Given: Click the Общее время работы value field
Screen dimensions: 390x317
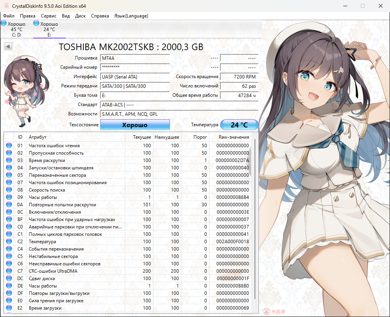Looking at the screenshot, I should [239, 96].
